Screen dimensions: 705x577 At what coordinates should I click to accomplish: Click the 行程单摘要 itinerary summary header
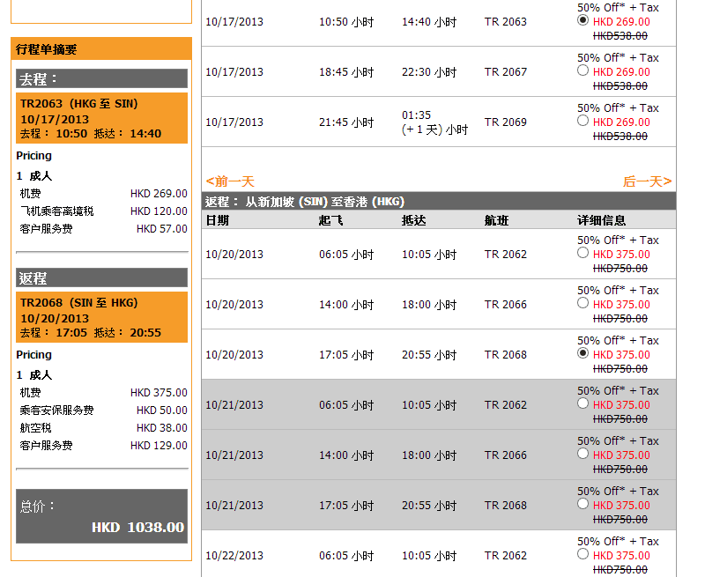pos(101,49)
